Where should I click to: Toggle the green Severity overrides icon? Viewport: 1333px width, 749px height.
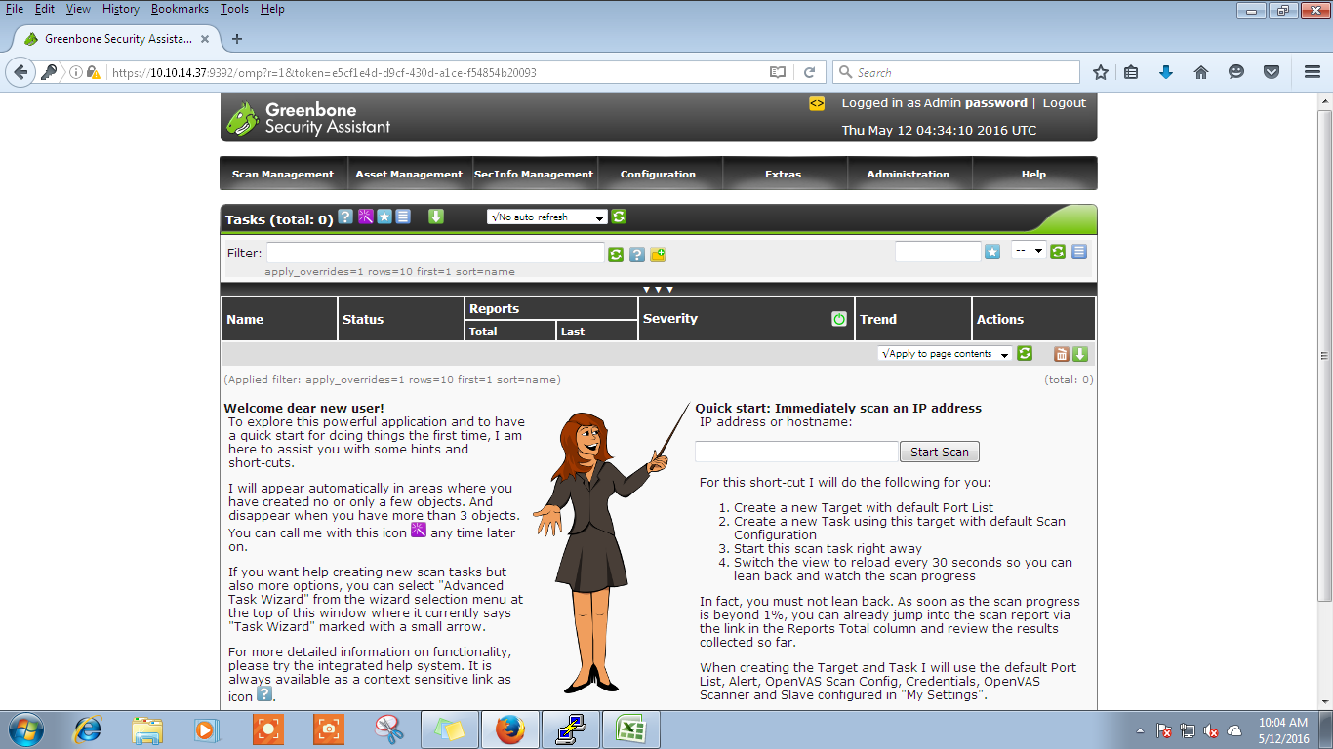(x=839, y=319)
